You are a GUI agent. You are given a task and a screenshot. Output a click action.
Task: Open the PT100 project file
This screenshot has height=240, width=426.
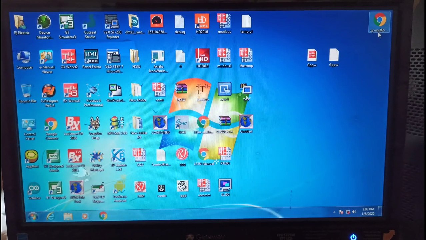[225, 156]
